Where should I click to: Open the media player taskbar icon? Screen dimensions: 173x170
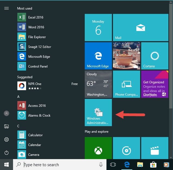[166, 165]
